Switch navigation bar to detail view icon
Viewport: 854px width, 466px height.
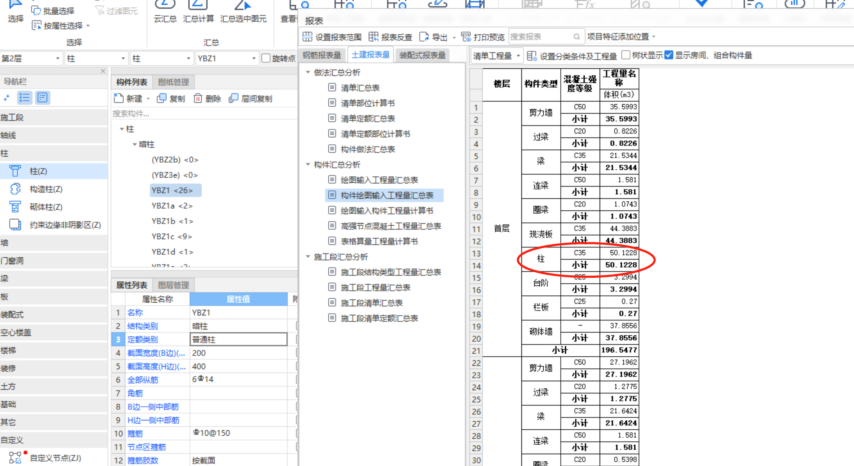click(x=42, y=98)
